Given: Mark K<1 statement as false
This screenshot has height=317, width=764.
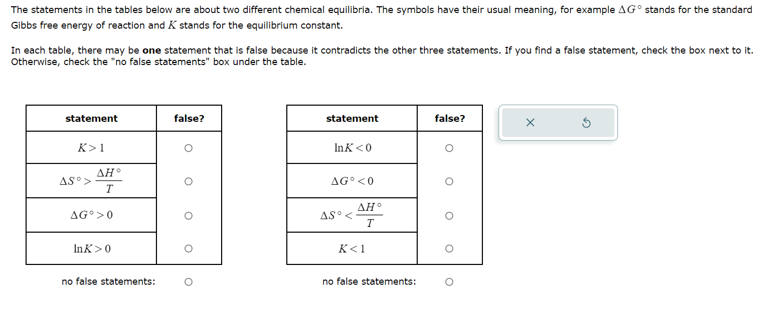Looking at the screenshot, I should pos(449,249).
